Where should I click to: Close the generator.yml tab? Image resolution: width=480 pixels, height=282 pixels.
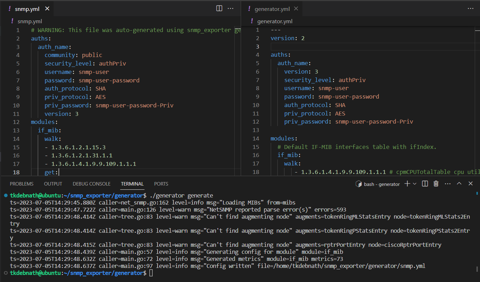(x=295, y=8)
